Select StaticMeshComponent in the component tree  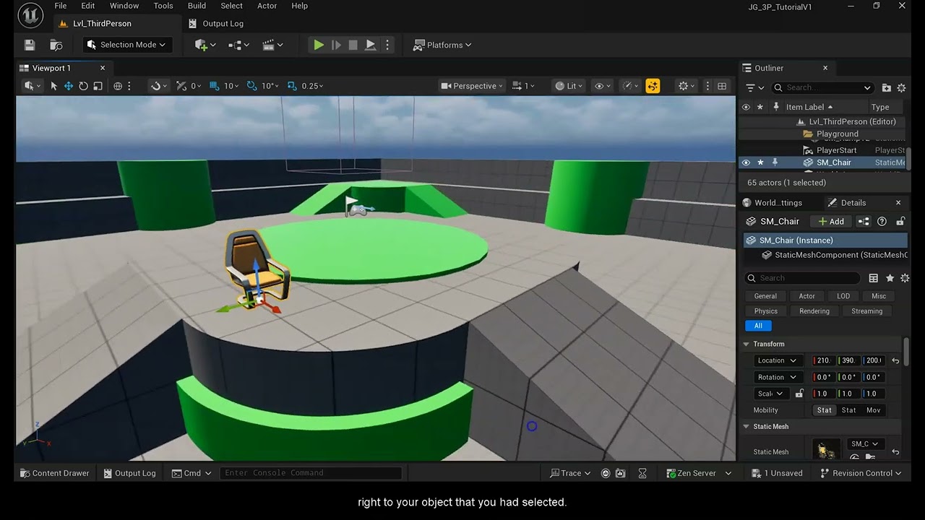(x=835, y=255)
